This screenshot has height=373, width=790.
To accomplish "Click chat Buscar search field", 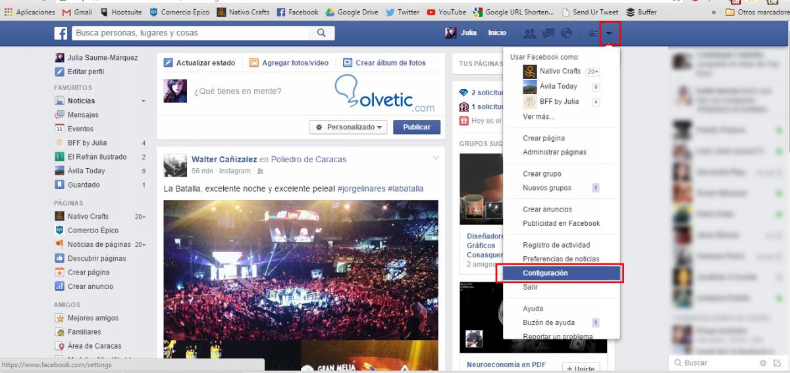I will point(714,362).
